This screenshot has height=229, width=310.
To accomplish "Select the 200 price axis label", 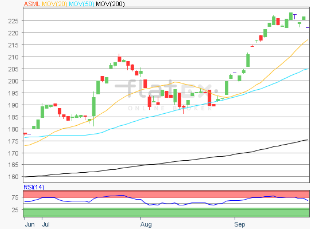I will click(14, 81).
